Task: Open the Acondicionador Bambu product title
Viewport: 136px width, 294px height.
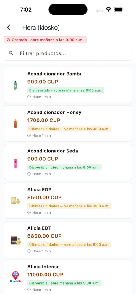Action: [x=55, y=74]
